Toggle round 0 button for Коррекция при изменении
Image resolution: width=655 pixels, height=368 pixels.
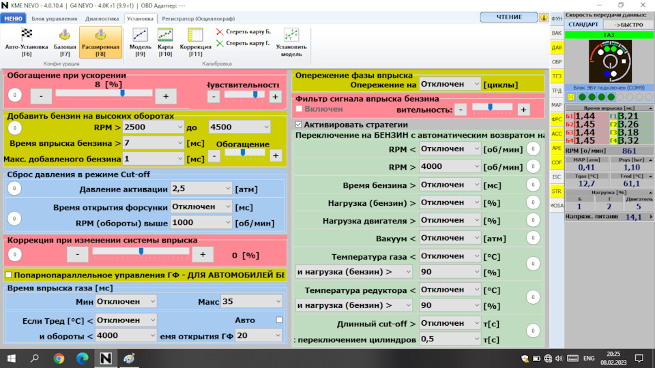tap(14, 254)
